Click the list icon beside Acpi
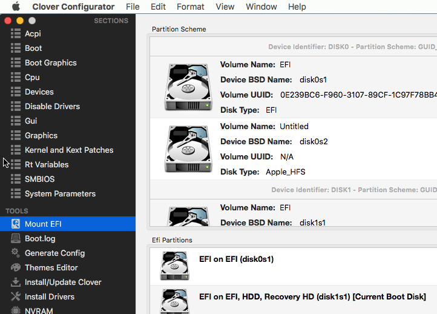This screenshot has width=437, height=314. pos(16,33)
